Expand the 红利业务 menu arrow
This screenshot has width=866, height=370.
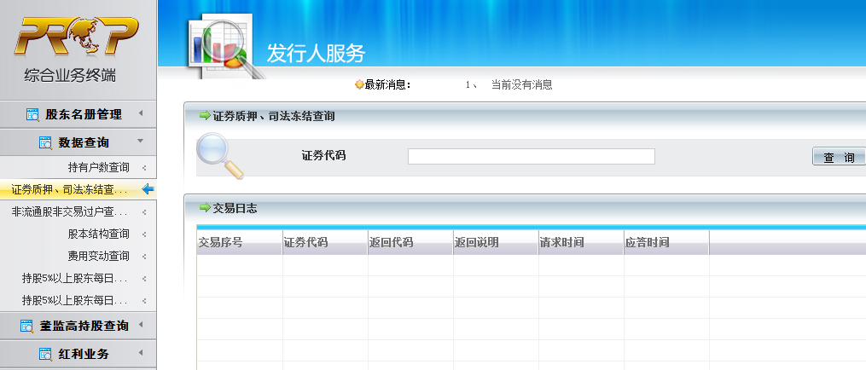141,352
